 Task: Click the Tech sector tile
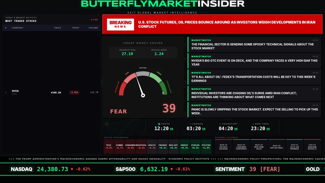(109, 147)
